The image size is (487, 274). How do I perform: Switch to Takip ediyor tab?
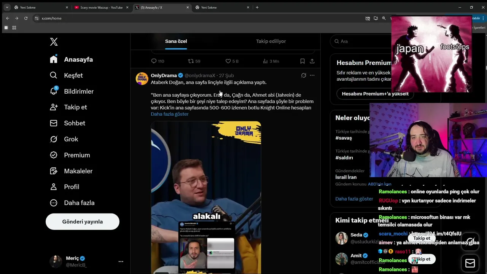pyautogui.click(x=271, y=41)
